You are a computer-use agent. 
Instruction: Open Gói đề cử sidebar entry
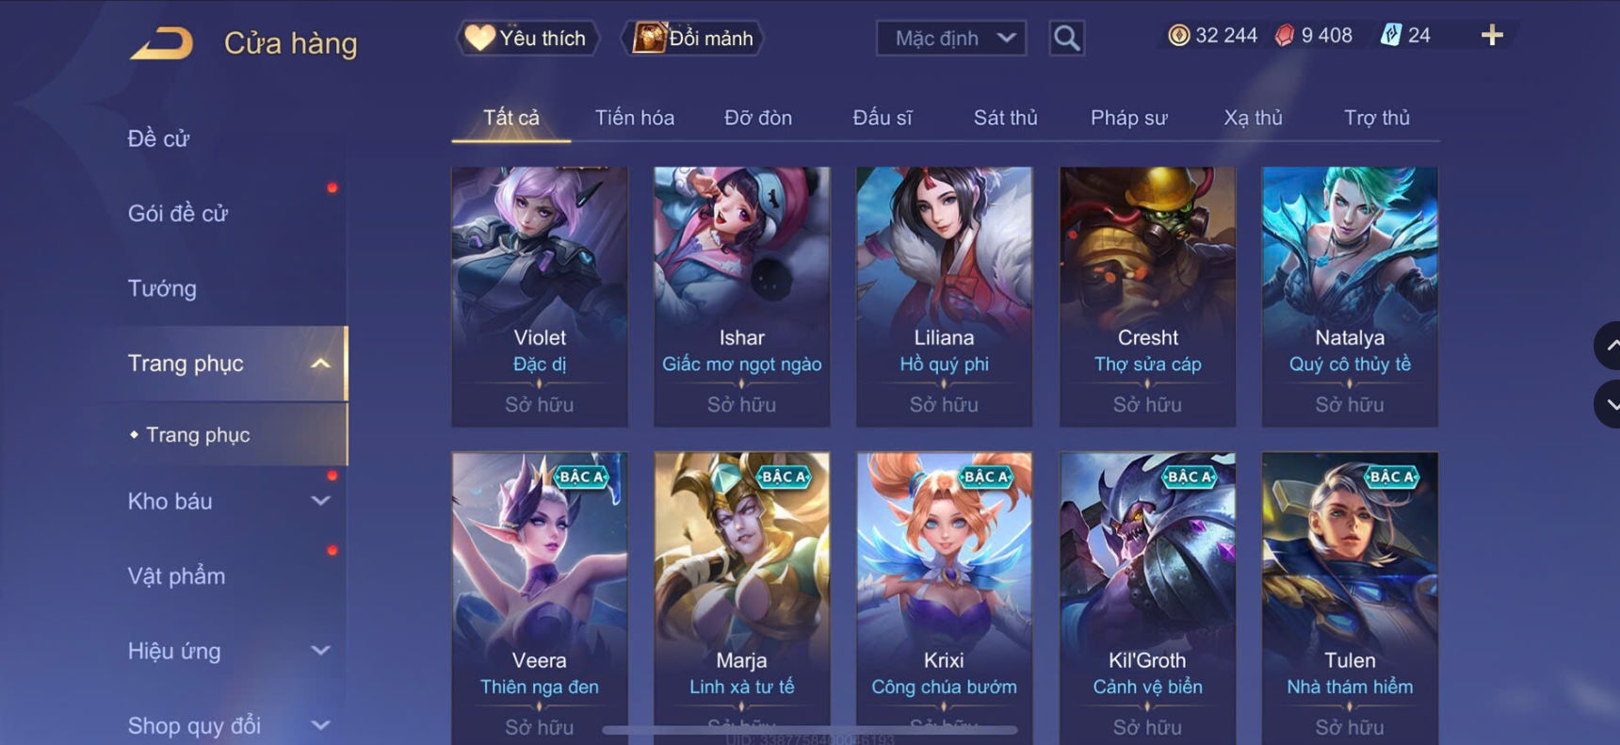178,214
